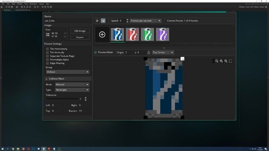Check Separate Texture Page option
The image size is (269, 151).
(x=47, y=56)
